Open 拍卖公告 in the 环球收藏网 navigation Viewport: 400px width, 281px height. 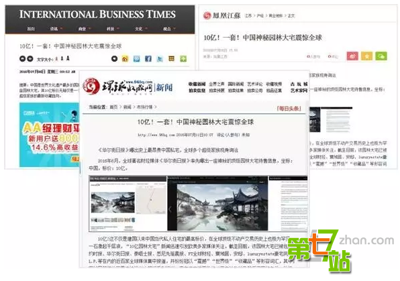255,91
